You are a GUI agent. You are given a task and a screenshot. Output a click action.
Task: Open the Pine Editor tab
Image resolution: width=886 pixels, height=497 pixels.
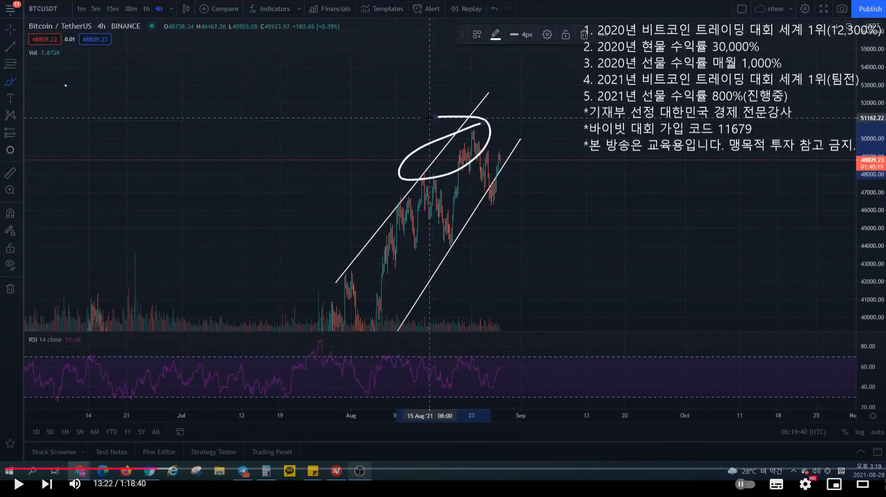coord(159,452)
